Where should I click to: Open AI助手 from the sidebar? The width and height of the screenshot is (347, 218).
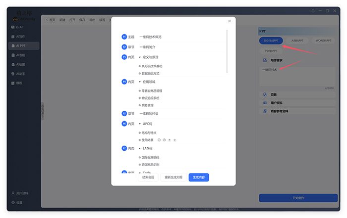[x=20, y=74]
